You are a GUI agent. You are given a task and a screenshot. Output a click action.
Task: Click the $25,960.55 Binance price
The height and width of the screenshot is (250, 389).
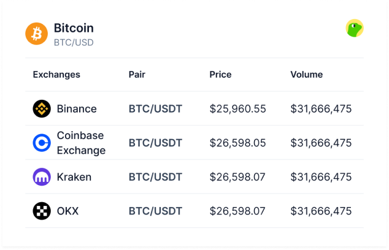click(x=237, y=109)
